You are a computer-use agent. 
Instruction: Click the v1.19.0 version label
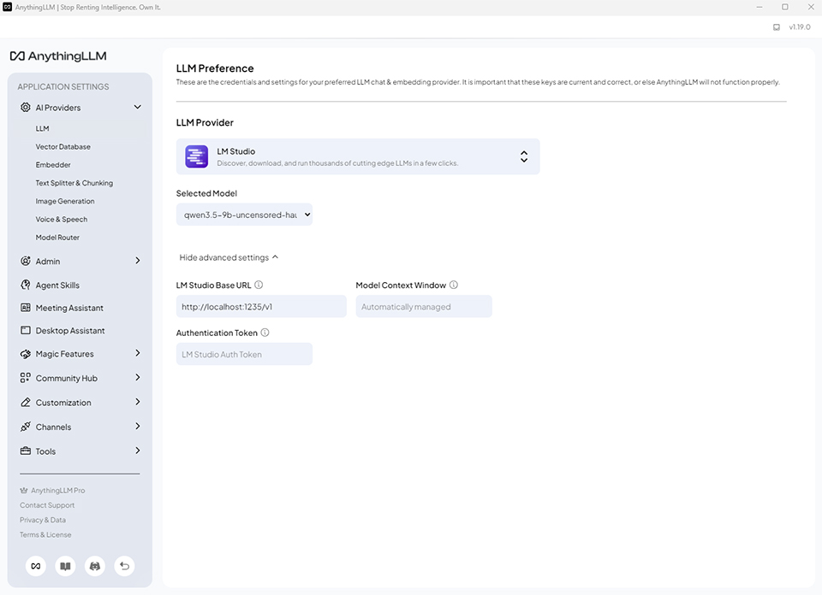[800, 27]
